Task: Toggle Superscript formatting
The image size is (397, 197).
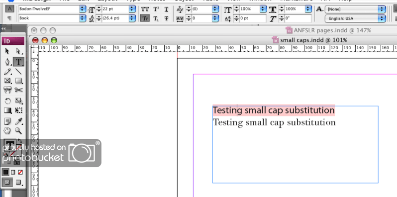Action: [x=156, y=9]
